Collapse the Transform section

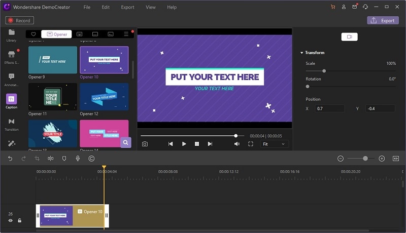click(301, 53)
